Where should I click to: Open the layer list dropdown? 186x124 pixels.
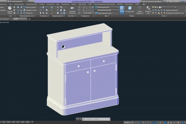[x=164, y=7]
